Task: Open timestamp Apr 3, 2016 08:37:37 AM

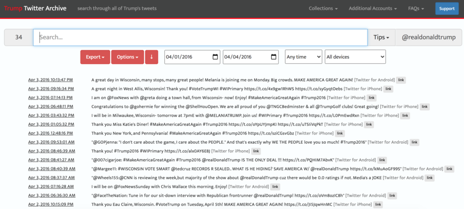Action: pos(51,178)
